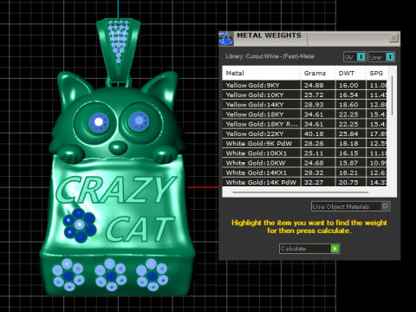Click the cat's nose on the model

pos(118,146)
